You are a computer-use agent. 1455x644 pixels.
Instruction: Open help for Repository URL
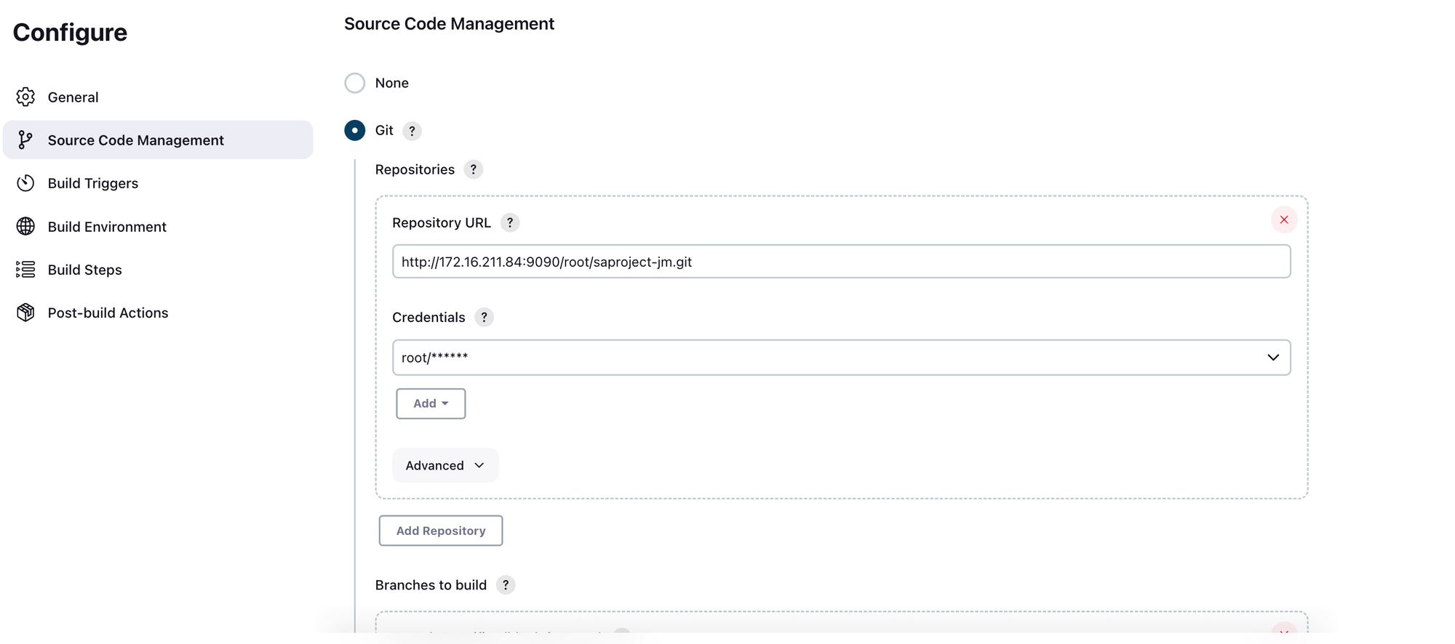(510, 222)
